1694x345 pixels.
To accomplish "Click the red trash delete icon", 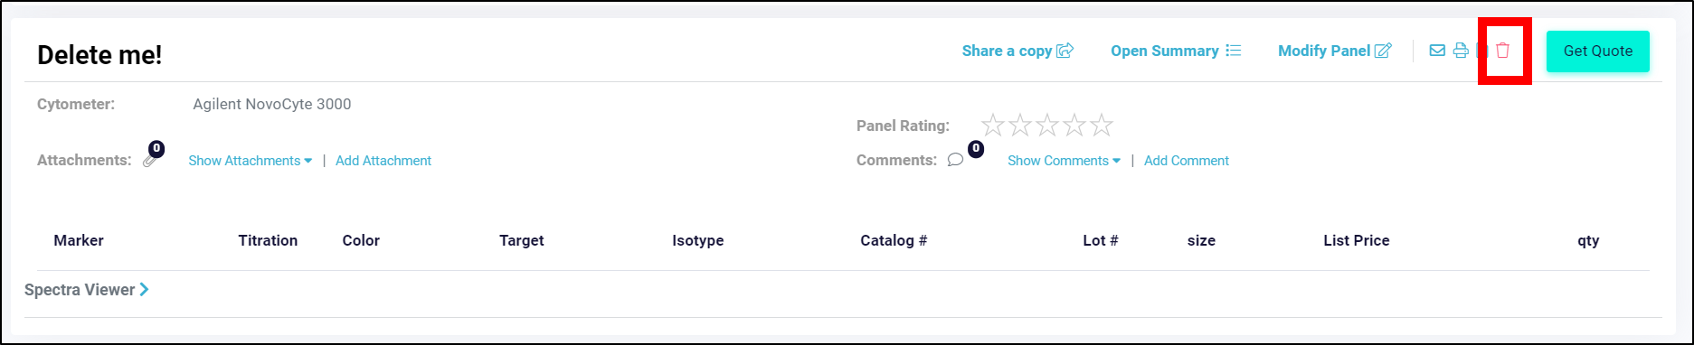I will (1502, 51).
